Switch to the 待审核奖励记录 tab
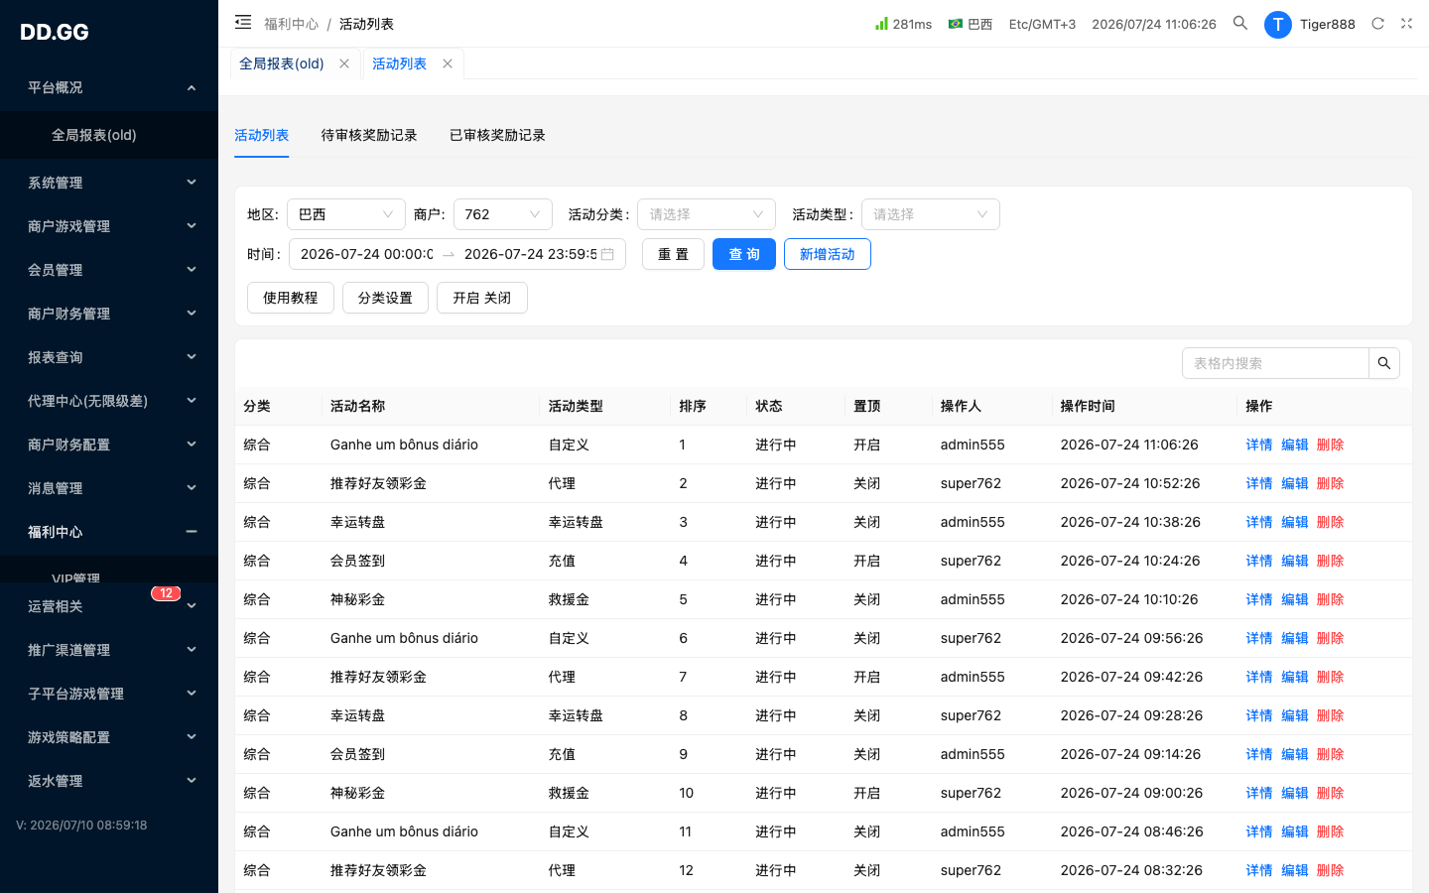 (369, 135)
